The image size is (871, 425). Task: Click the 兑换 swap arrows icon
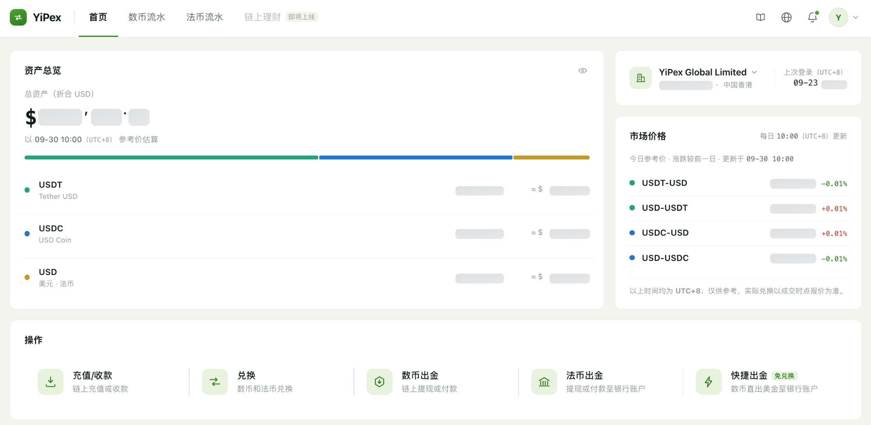[215, 382]
